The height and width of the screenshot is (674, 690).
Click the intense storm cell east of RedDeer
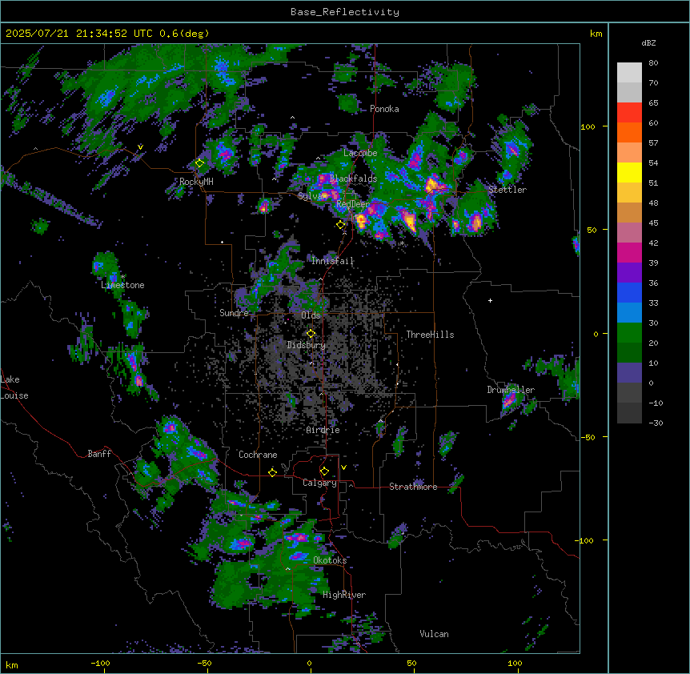[410, 219]
